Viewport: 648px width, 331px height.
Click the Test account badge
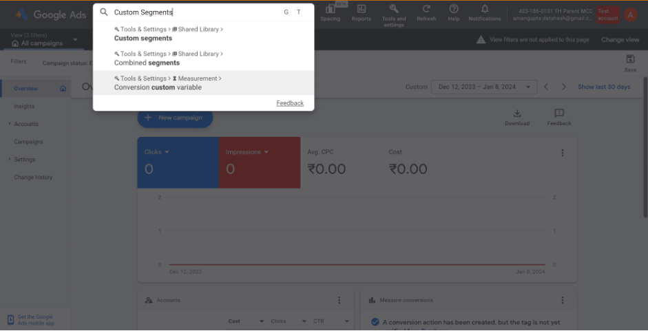click(607, 15)
